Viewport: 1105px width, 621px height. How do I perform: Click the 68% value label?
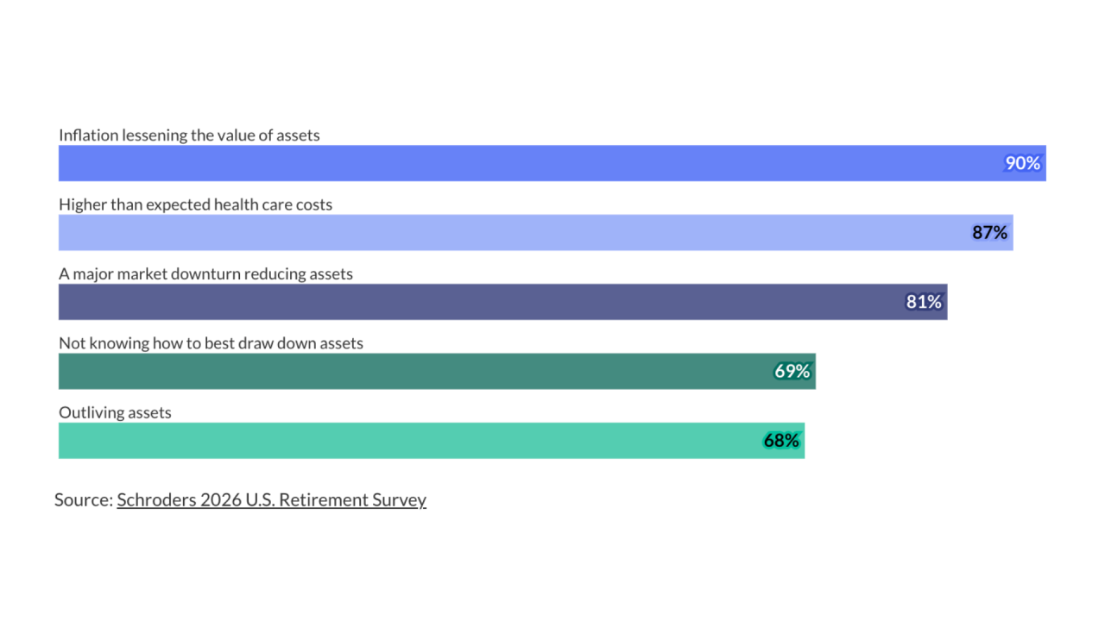pyautogui.click(x=781, y=441)
